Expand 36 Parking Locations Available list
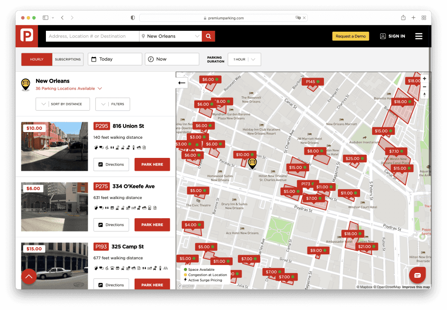Screen dimensions: 447x310 click(69, 89)
